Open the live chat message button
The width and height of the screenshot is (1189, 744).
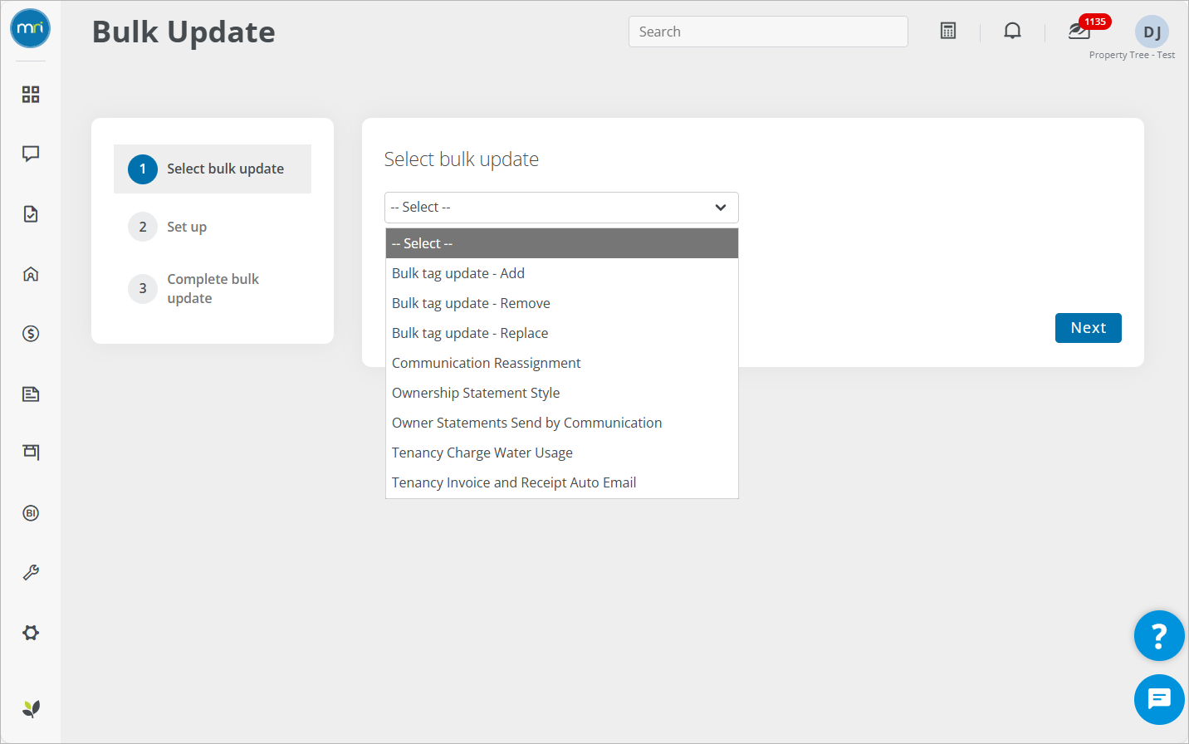pos(1159,699)
